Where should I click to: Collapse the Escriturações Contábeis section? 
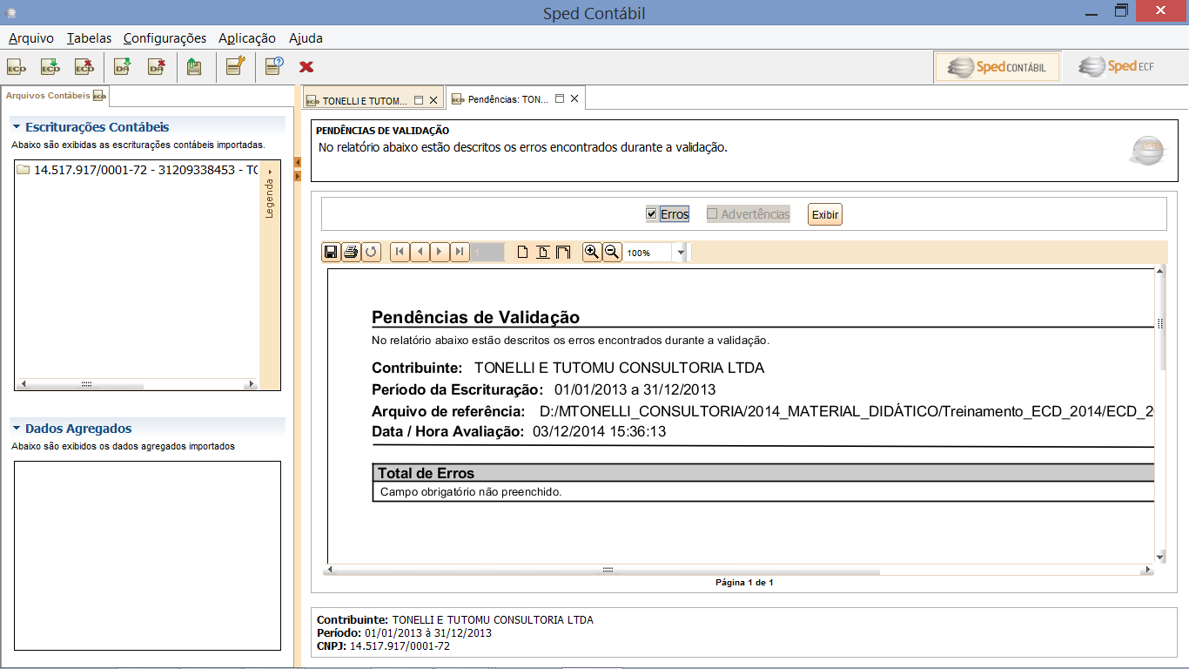(x=17, y=127)
